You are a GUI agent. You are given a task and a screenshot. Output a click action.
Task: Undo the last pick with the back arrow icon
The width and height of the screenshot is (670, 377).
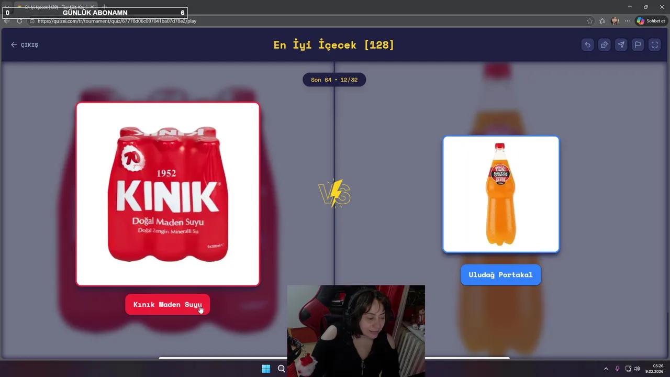[x=587, y=45]
